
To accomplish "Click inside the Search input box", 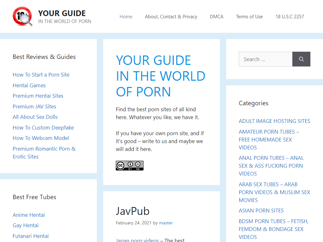I will 266,59.
